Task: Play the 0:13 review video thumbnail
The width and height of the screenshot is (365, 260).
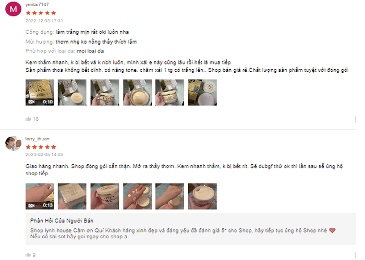Action: pos(40,196)
